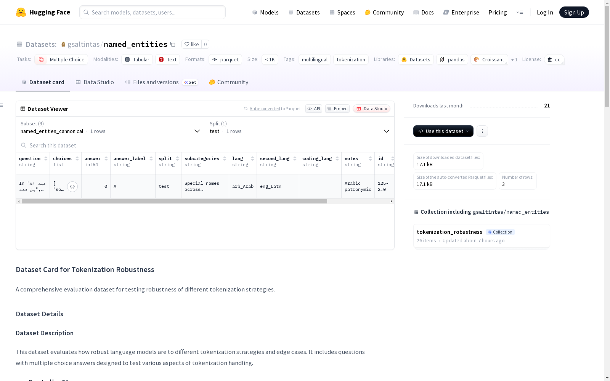The image size is (610, 381).
Task: Click the Log In link
Action: (x=545, y=12)
